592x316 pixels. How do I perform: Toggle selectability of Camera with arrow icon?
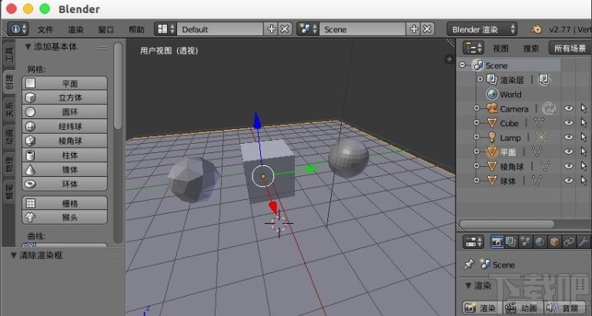coord(584,108)
